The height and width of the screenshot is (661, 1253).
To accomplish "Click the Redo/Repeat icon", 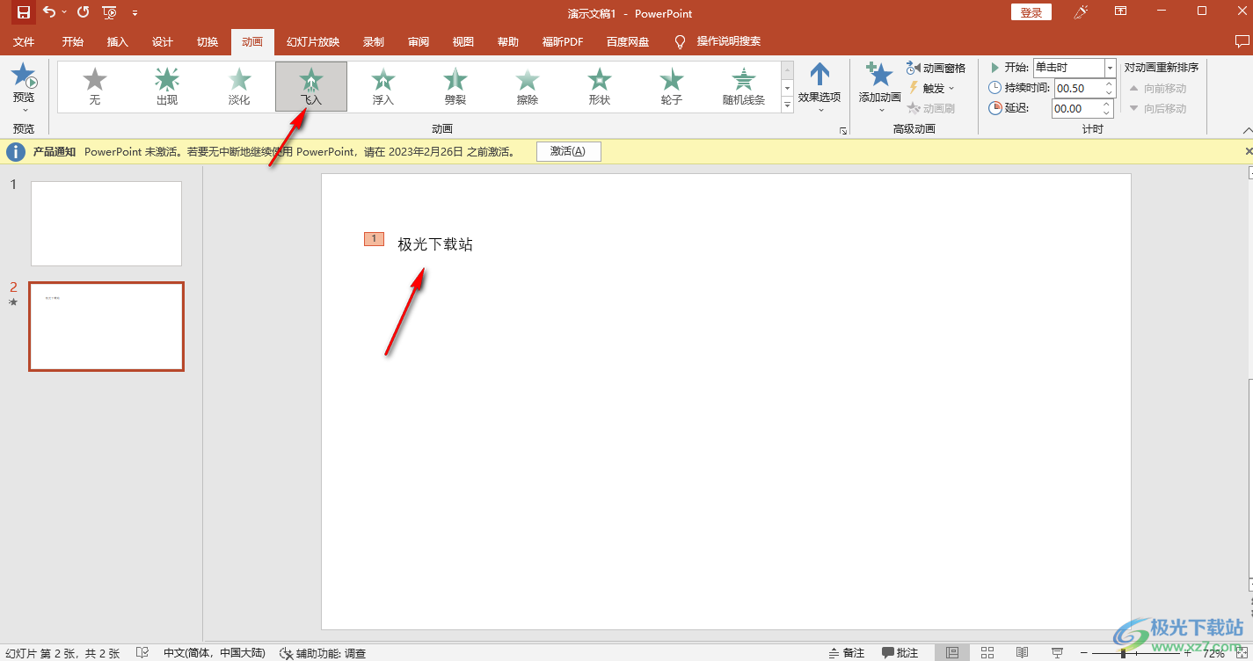I will pos(84,12).
